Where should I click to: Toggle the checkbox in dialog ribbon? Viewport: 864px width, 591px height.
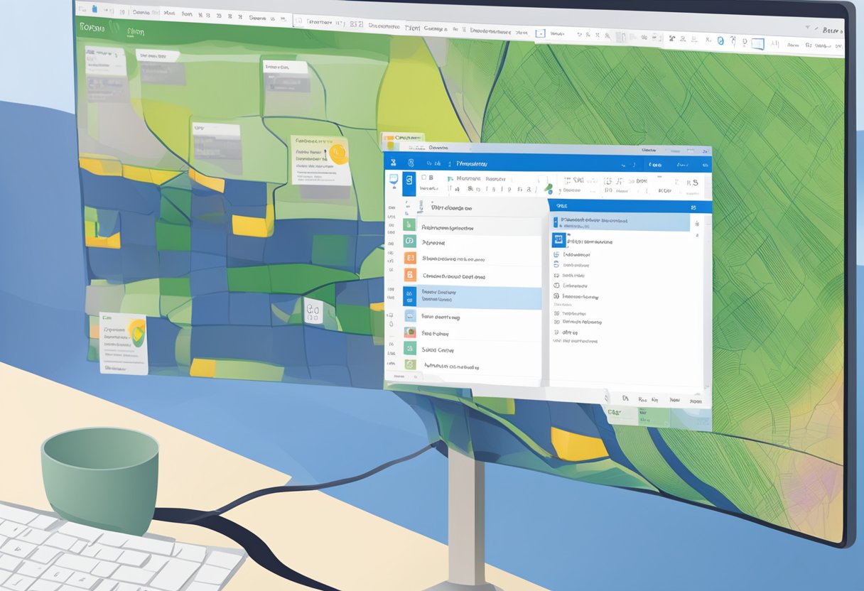point(424,178)
